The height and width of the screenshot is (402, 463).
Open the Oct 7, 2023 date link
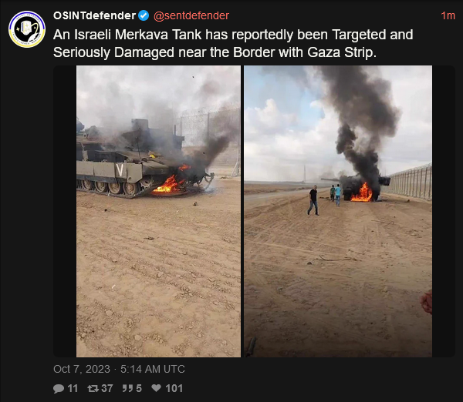[x=82, y=369]
